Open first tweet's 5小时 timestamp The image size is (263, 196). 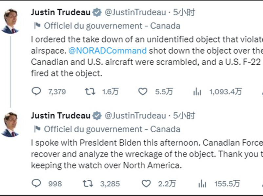184,12
